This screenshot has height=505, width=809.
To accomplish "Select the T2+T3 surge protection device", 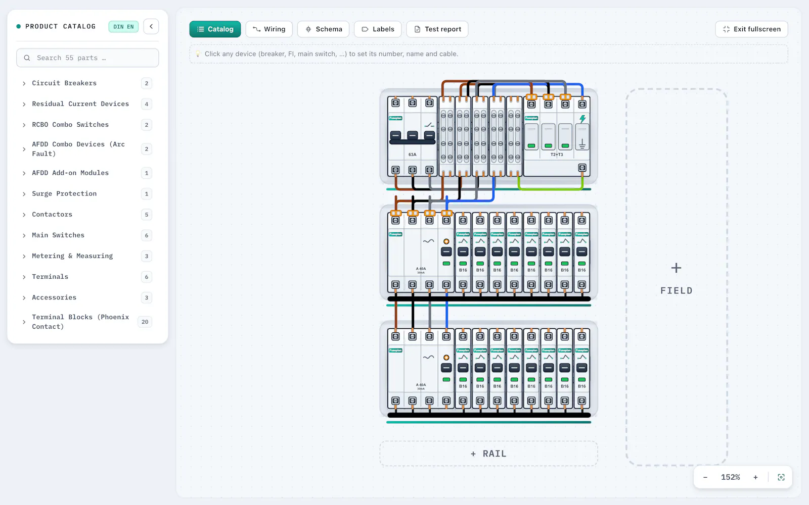I will 556,136.
